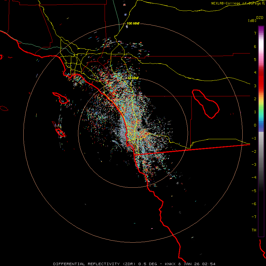Click the DIFFERENTIAL REFLECTIVITY (ZDR) caption text
The width and height of the screenshot is (266, 266).
pyautogui.click(x=94, y=264)
